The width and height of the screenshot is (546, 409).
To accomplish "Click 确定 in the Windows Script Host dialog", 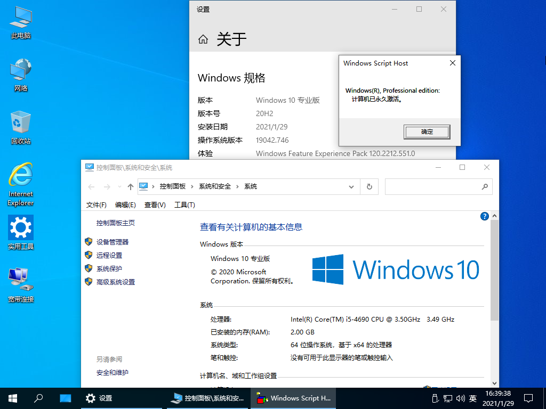I will tap(427, 132).
